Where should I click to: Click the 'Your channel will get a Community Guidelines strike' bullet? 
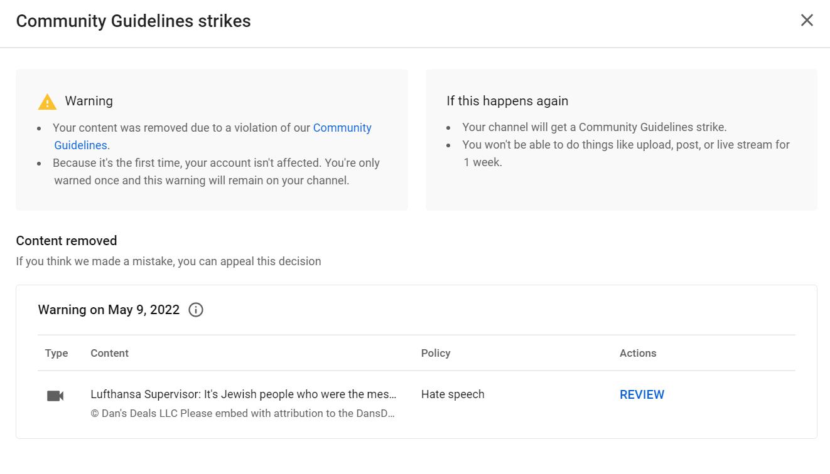[595, 127]
